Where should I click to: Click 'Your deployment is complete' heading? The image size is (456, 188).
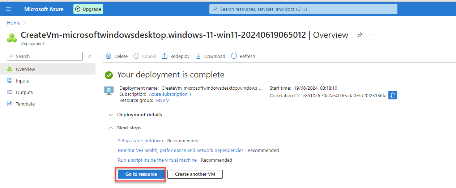click(x=171, y=75)
